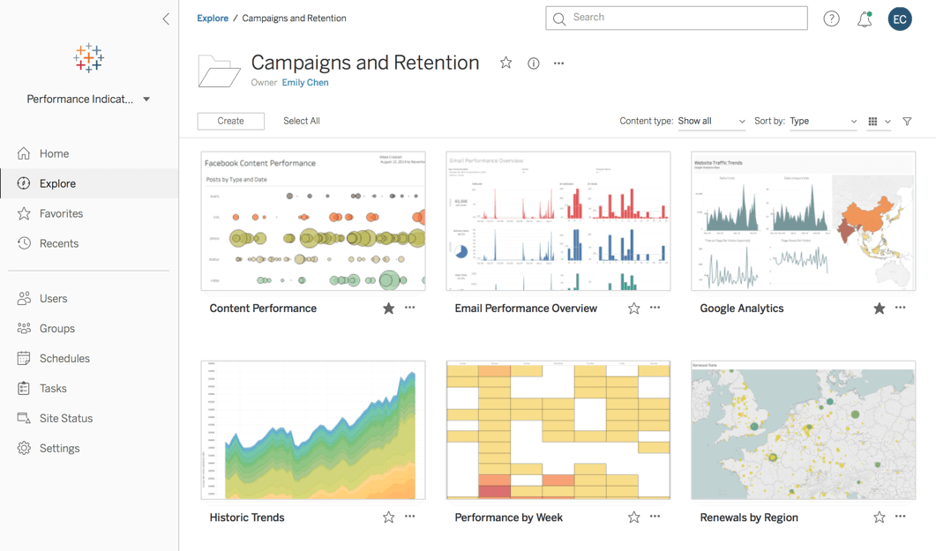Change the Sort by Type dropdown
The height and width of the screenshot is (551, 936).
[820, 121]
